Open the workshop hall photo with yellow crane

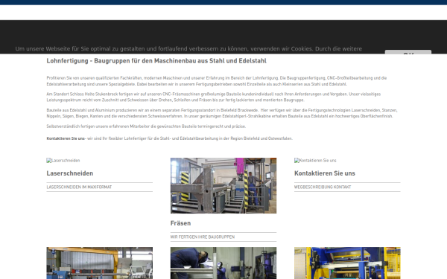point(100,263)
